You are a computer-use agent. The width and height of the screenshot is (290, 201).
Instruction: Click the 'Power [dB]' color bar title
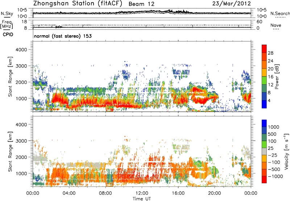pyautogui.click(x=277, y=77)
